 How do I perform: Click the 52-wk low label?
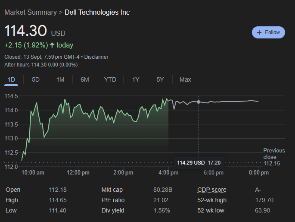[211, 210]
